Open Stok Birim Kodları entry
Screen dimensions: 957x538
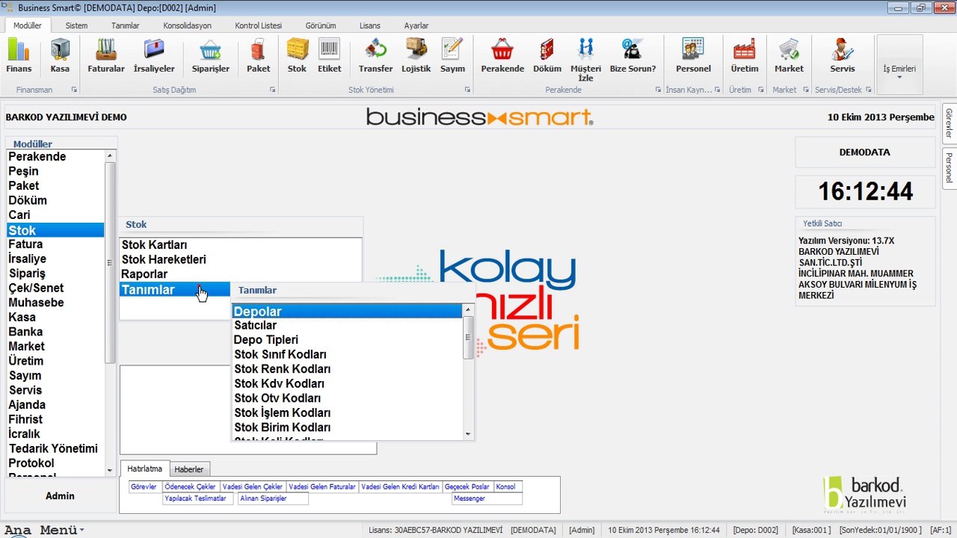tap(348, 427)
